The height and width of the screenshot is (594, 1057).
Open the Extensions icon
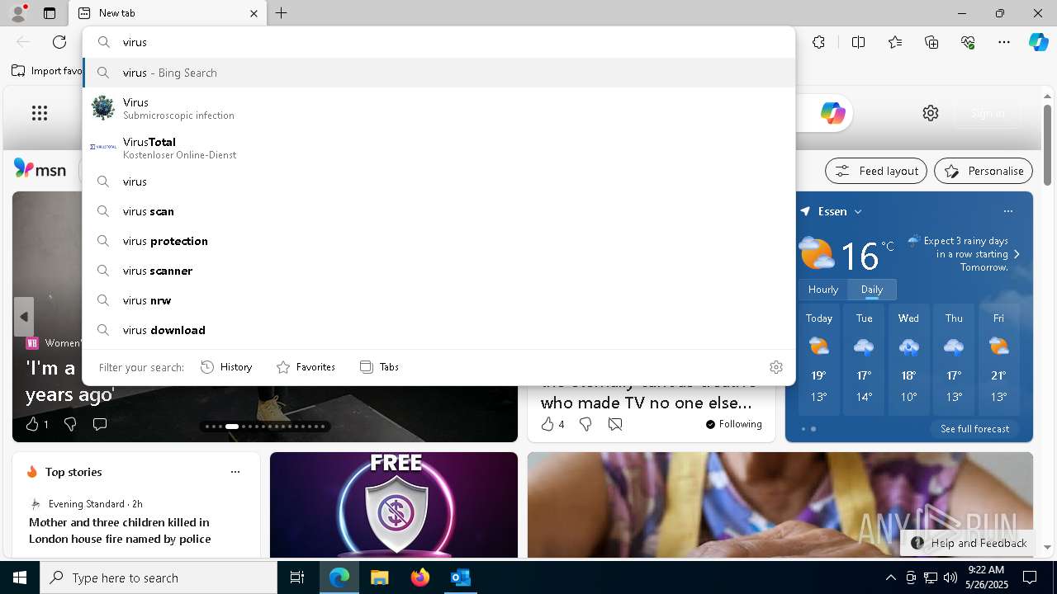tap(818, 42)
